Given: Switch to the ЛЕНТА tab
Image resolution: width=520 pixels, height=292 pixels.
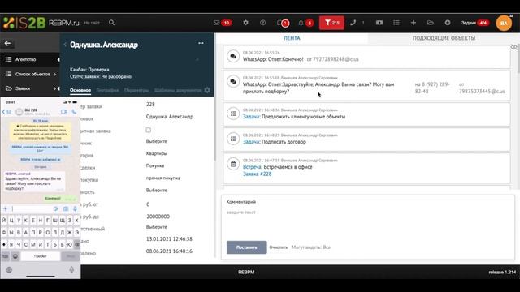Looking at the screenshot, I should pyautogui.click(x=292, y=38).
